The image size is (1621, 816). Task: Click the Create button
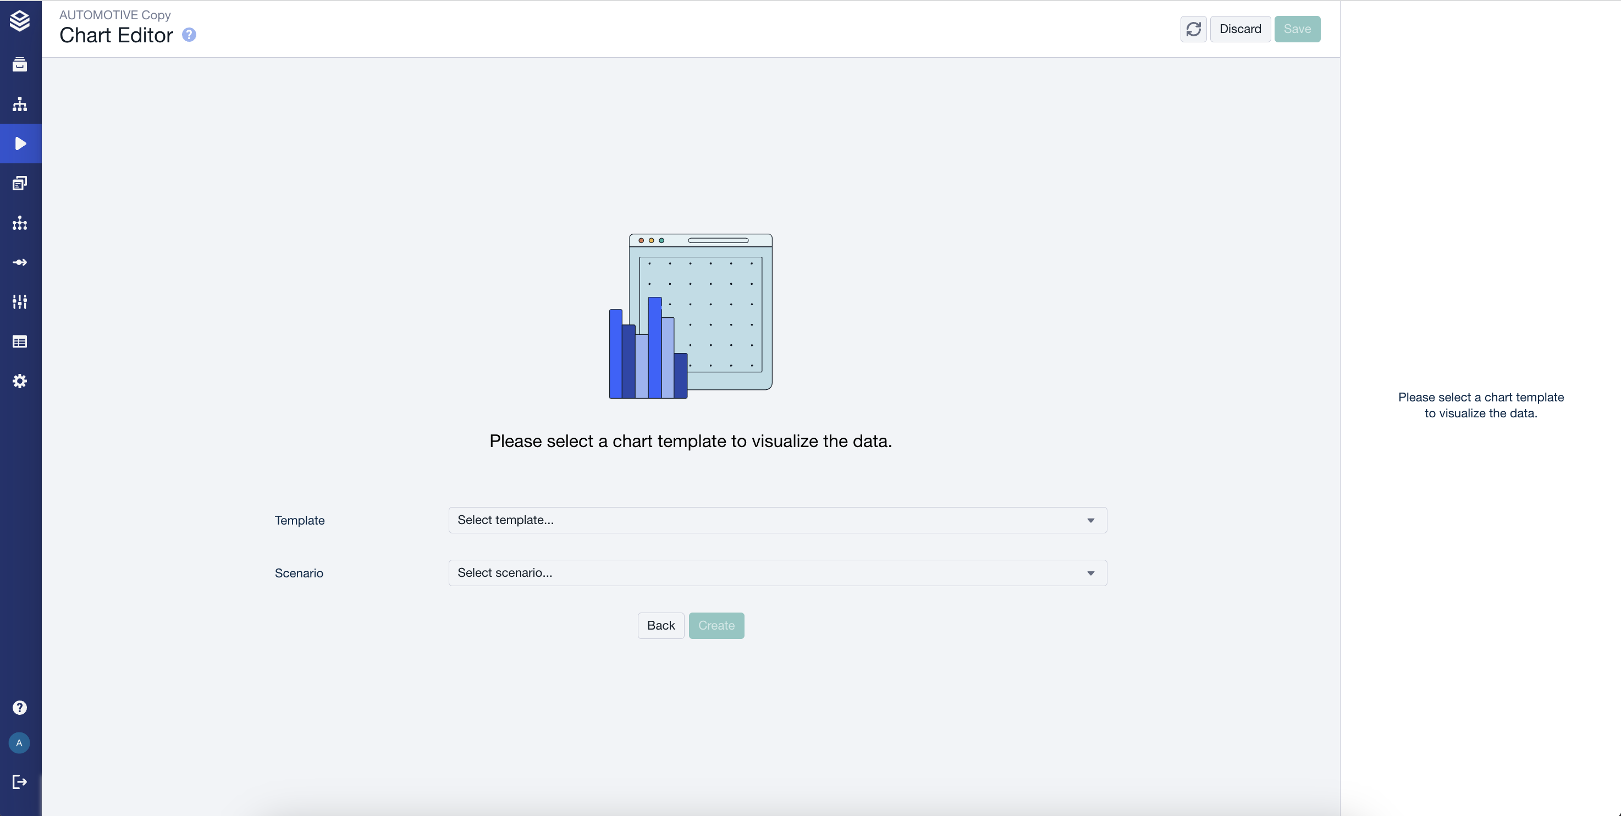pyautogui.click(x=716, y=625)
